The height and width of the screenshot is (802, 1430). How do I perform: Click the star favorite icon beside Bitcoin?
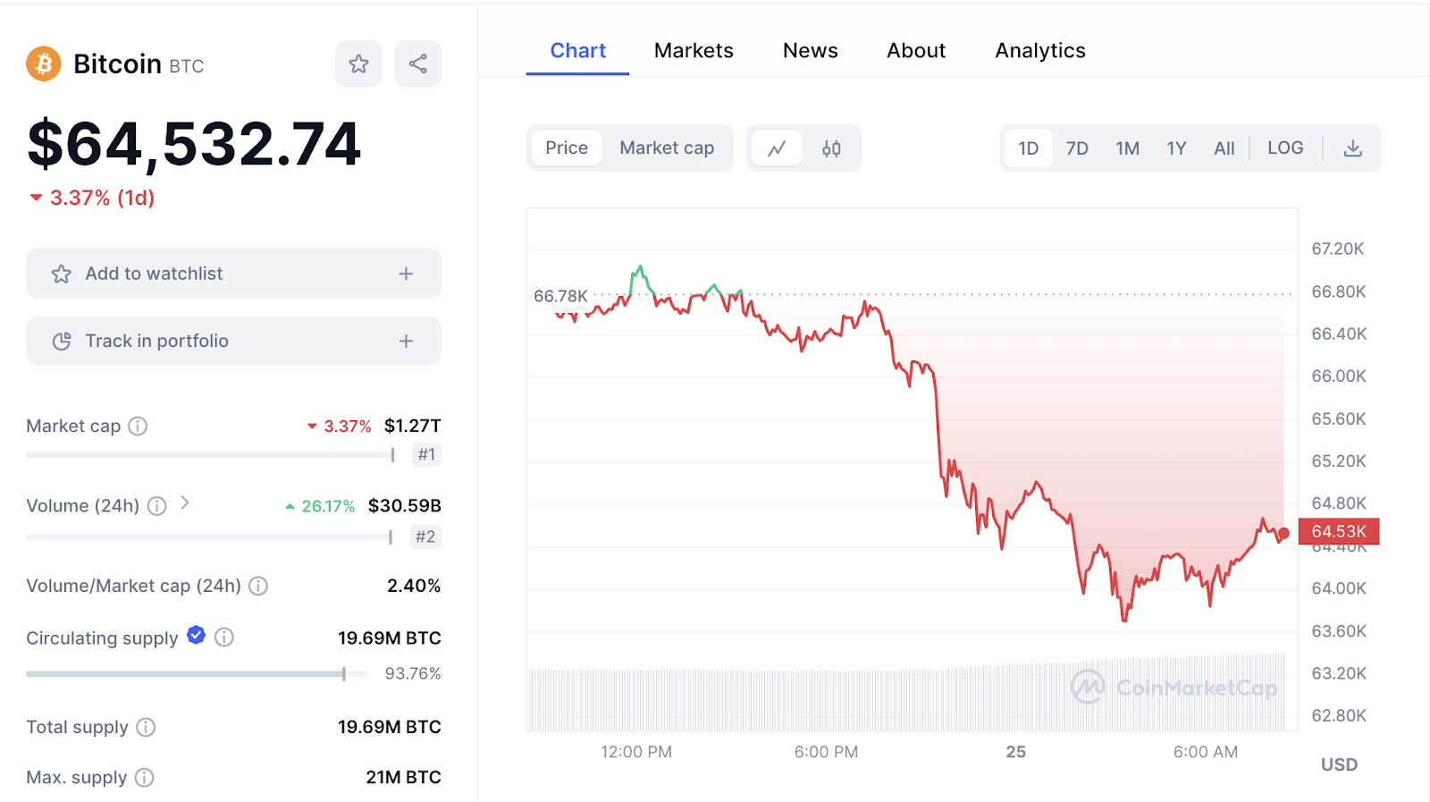358,63
